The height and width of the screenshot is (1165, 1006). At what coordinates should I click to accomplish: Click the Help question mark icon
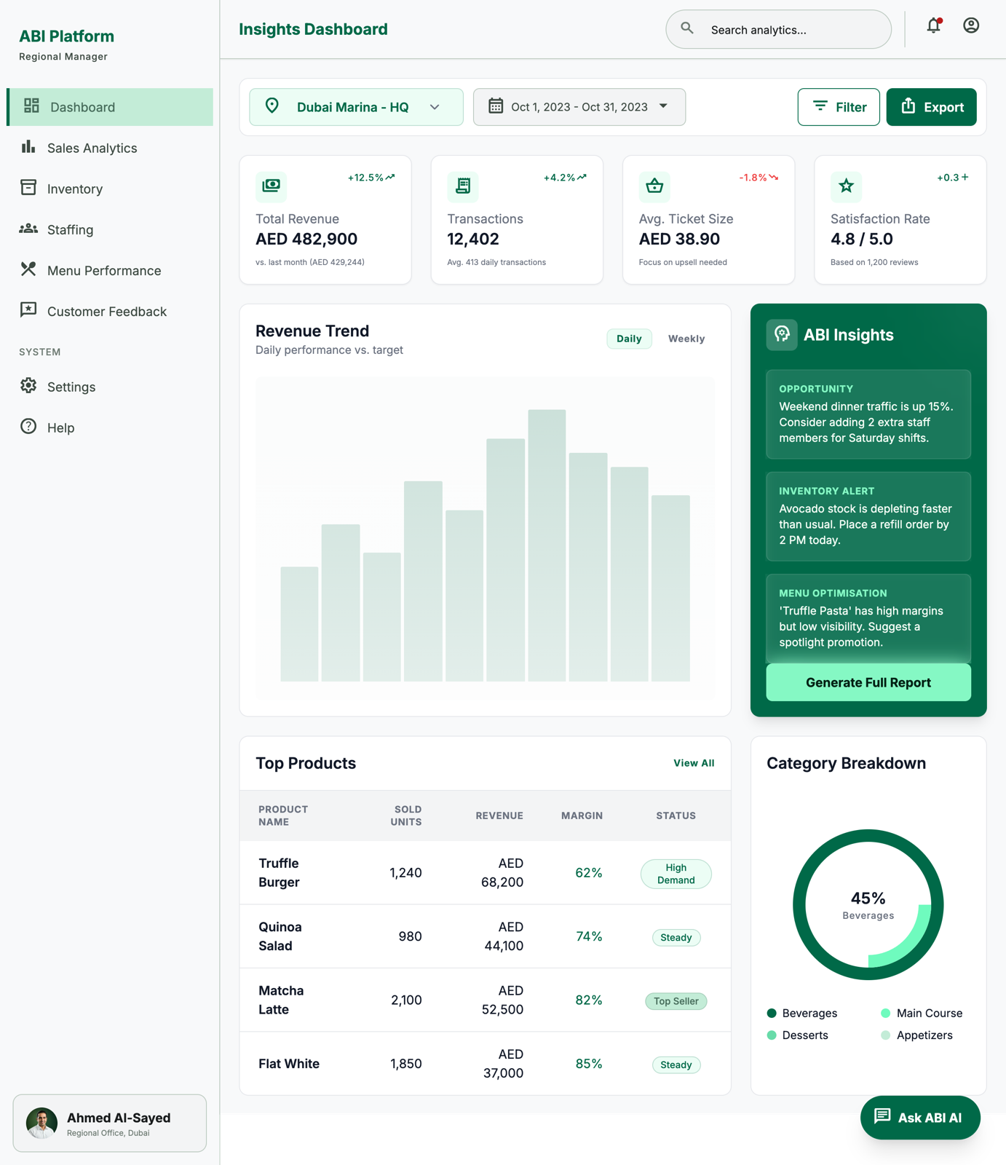[x=28, y=427]
